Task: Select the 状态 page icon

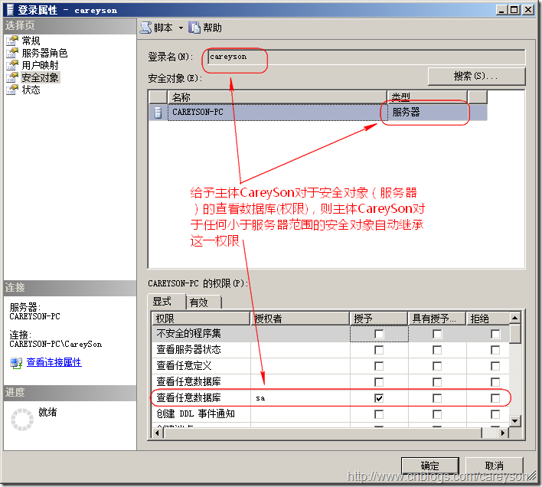Action: pyautogui.click(x=12, y=90)
